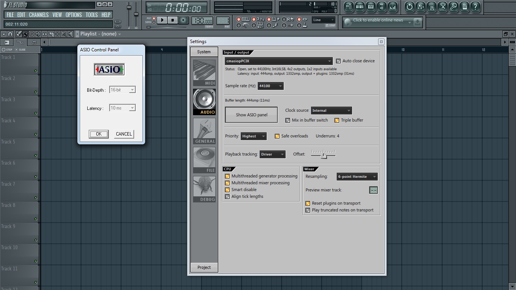Image resolution: width=516 pixels, height=290 pixels.
Task: Select the Mute tool in Playlist
Action: (38, 34)
